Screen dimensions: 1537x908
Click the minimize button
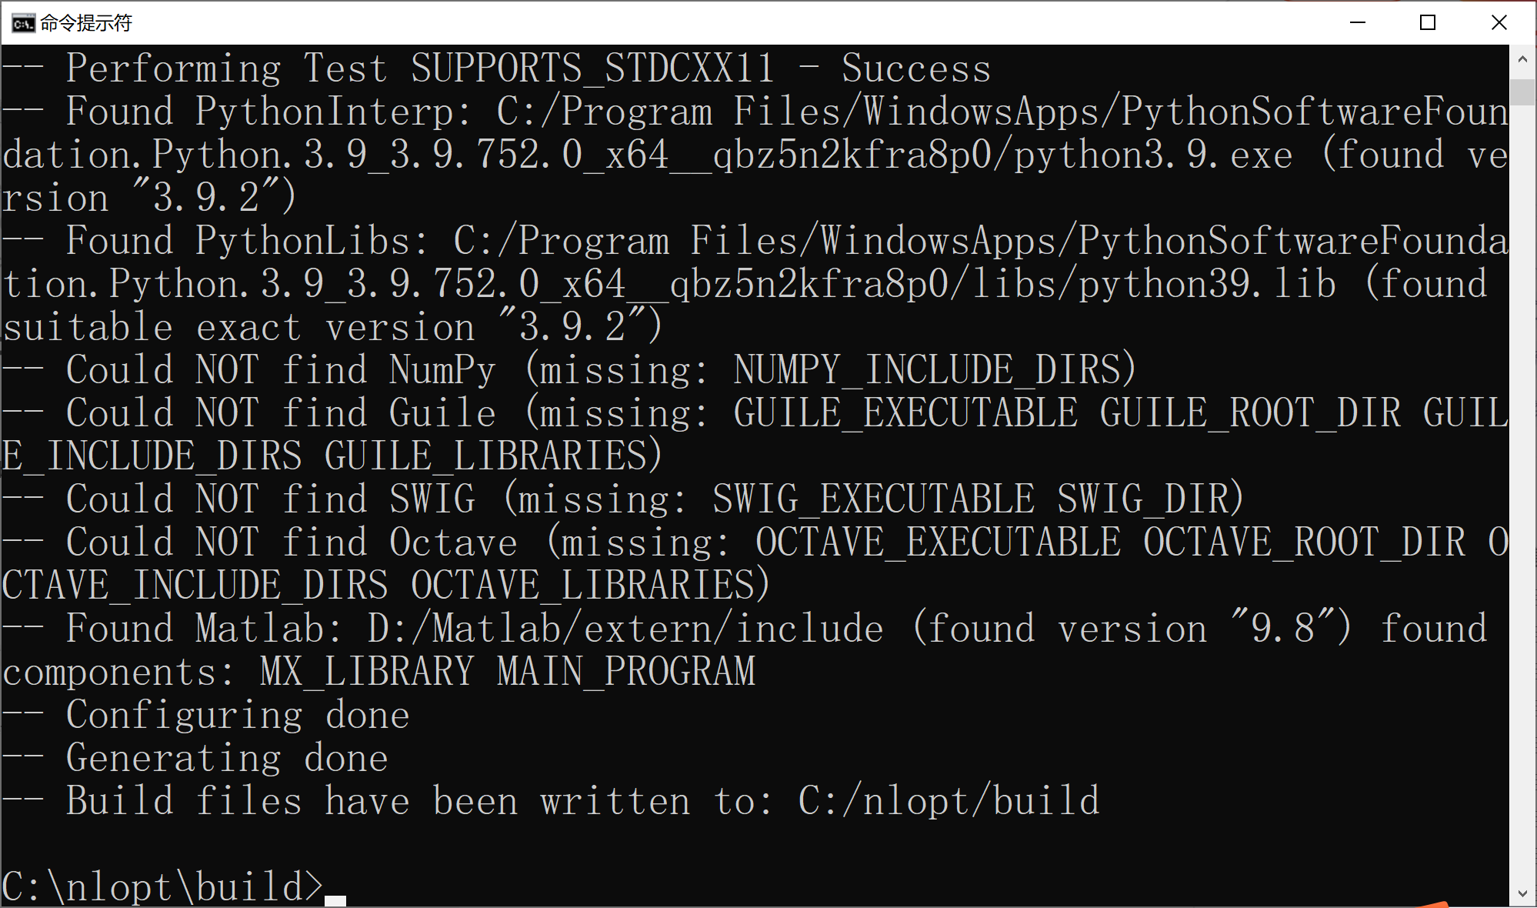click(x=1357, y=22)
